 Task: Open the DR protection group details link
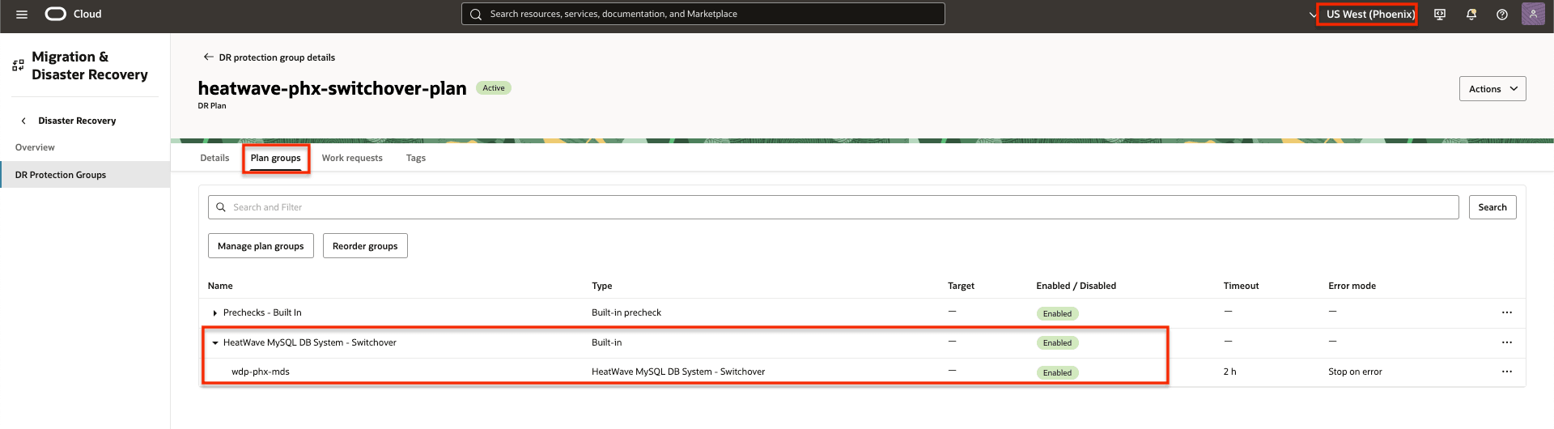(x=277, y=57)
